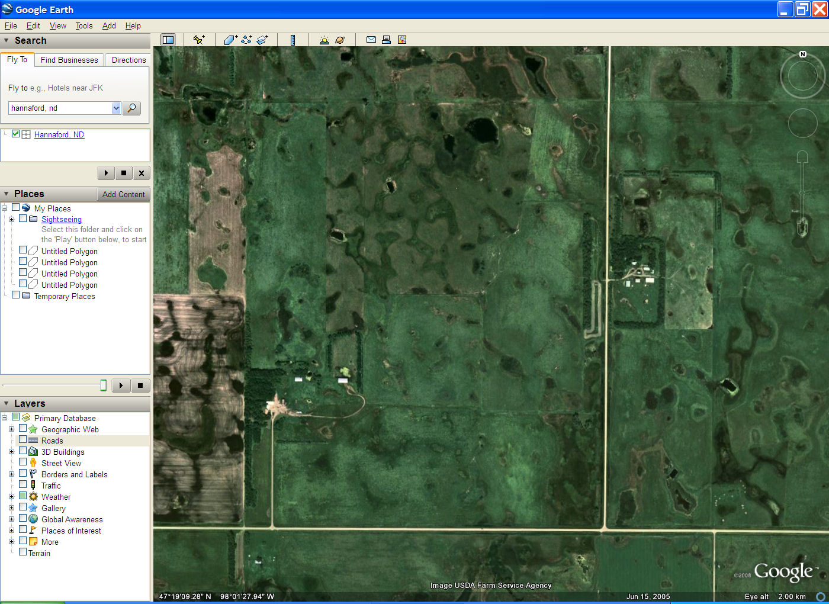Check the Places of Interest layer
The image size is (829, 604).
23,530
